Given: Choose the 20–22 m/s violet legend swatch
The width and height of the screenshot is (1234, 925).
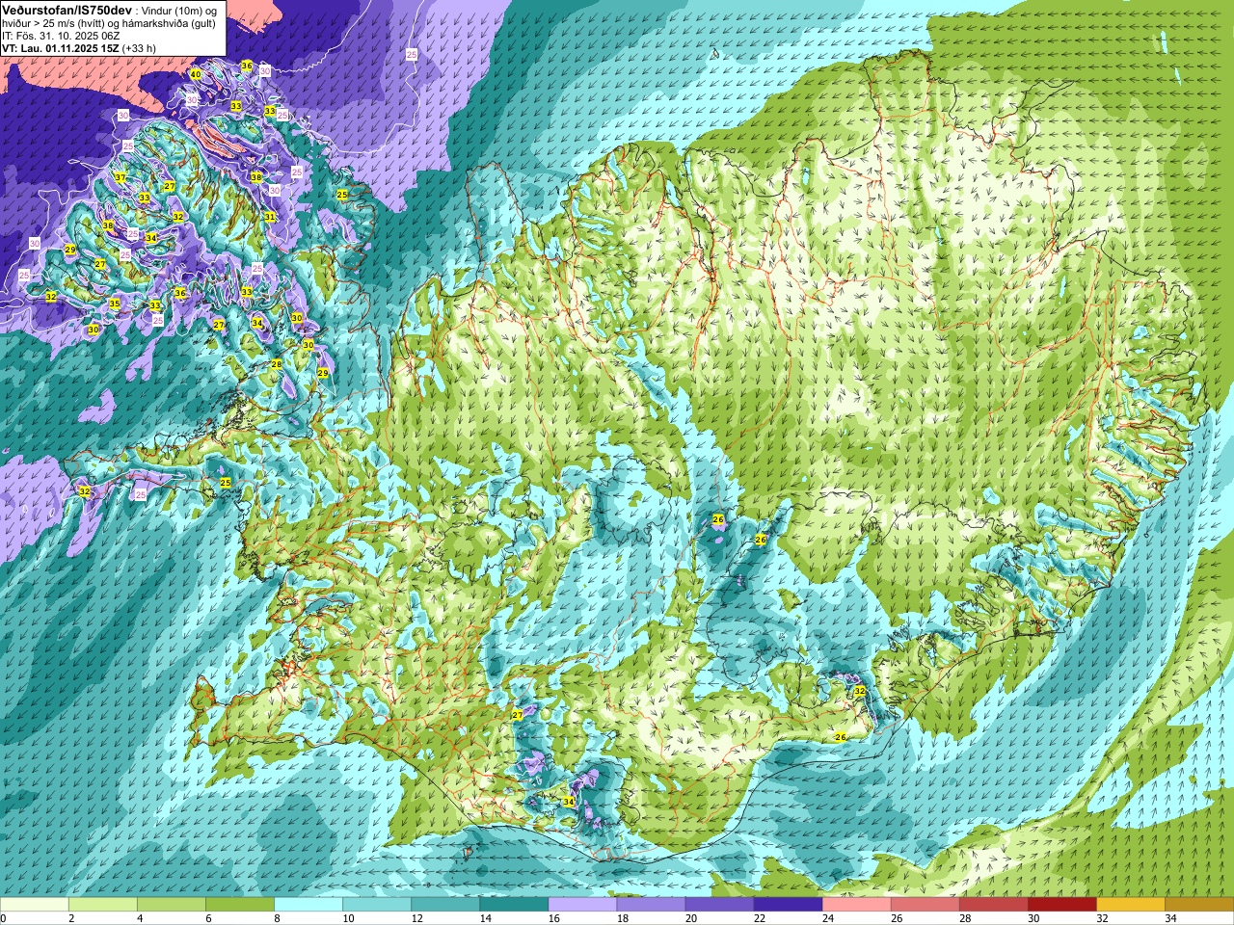Looking at the screenshot, I should 719,905.
